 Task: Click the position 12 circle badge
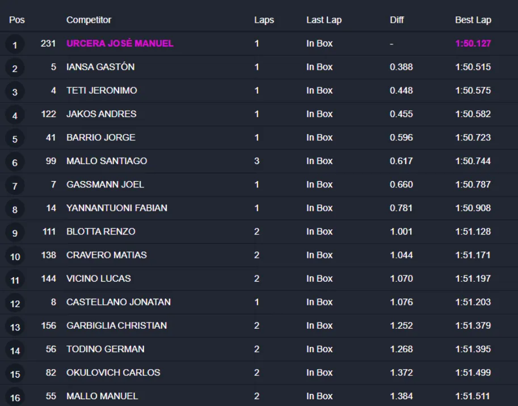pos(15,303)
